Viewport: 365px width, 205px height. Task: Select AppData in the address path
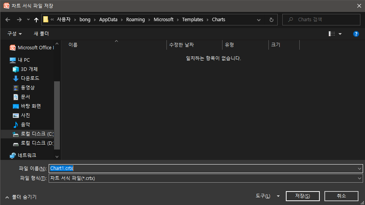(108, 20)
